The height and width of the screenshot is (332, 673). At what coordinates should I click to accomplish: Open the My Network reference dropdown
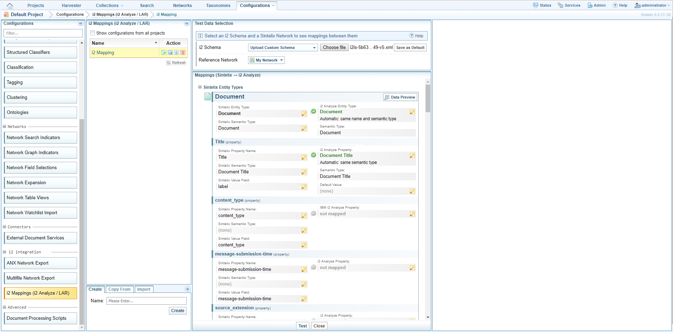click(266, 60)
